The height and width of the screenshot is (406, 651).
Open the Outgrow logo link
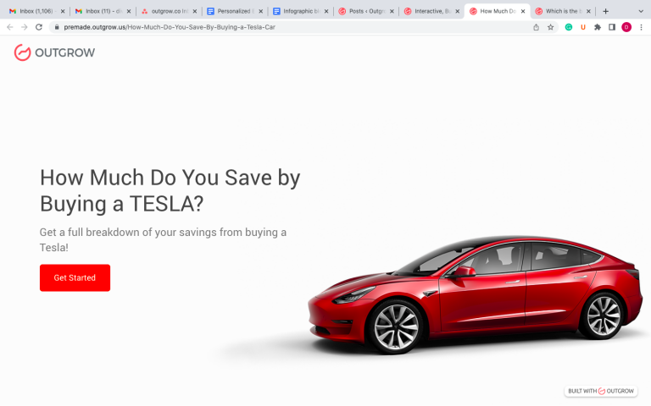[x=54, y=52]
